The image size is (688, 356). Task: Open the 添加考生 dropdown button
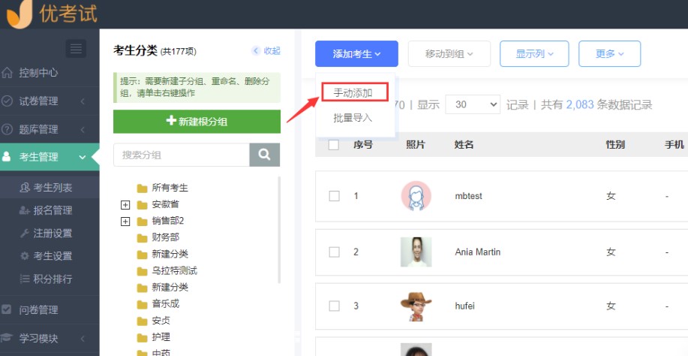[x=356, y=53]
